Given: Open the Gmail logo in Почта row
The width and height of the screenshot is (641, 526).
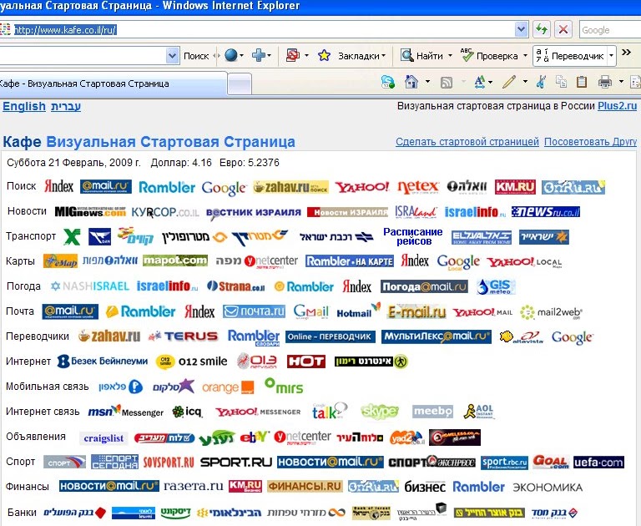Looking at the screenshot, I should 311,311.
